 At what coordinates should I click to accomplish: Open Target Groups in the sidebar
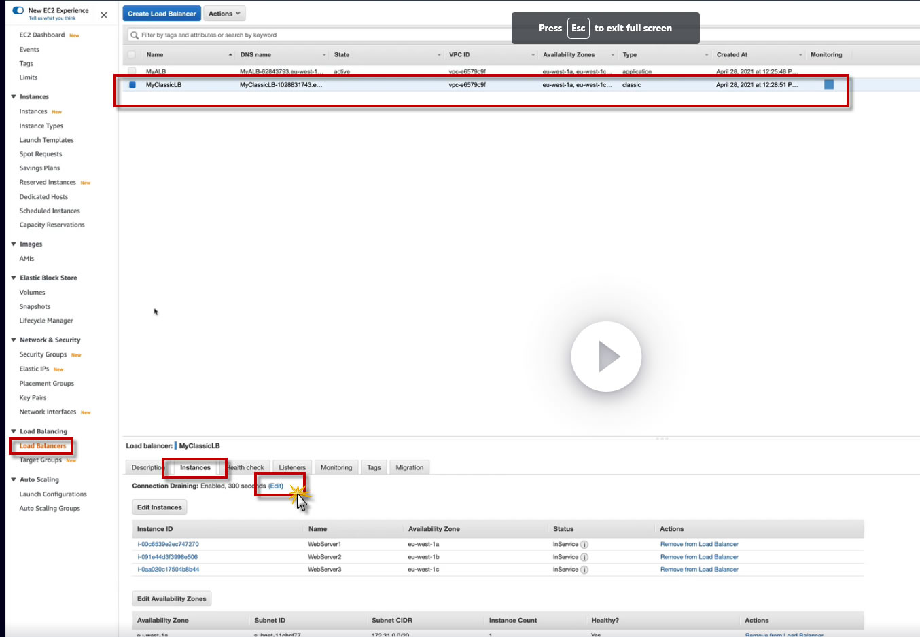(x=41, y=460)
